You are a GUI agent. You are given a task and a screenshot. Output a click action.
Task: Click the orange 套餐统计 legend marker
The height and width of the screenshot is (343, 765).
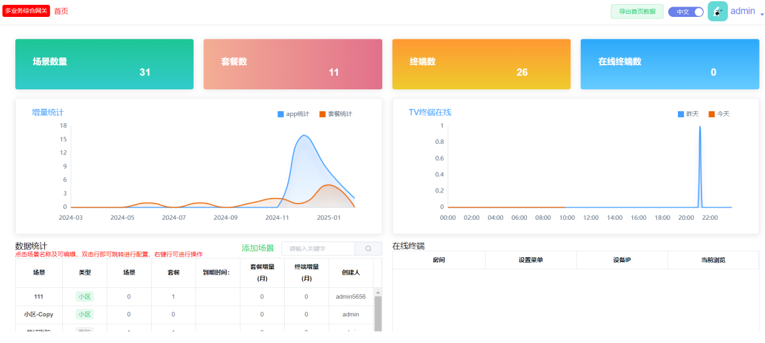[322, 114]
